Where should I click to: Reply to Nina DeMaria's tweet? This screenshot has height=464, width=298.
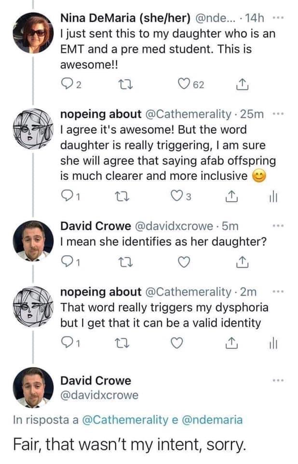pyautogui.click(x=66, y=86)
